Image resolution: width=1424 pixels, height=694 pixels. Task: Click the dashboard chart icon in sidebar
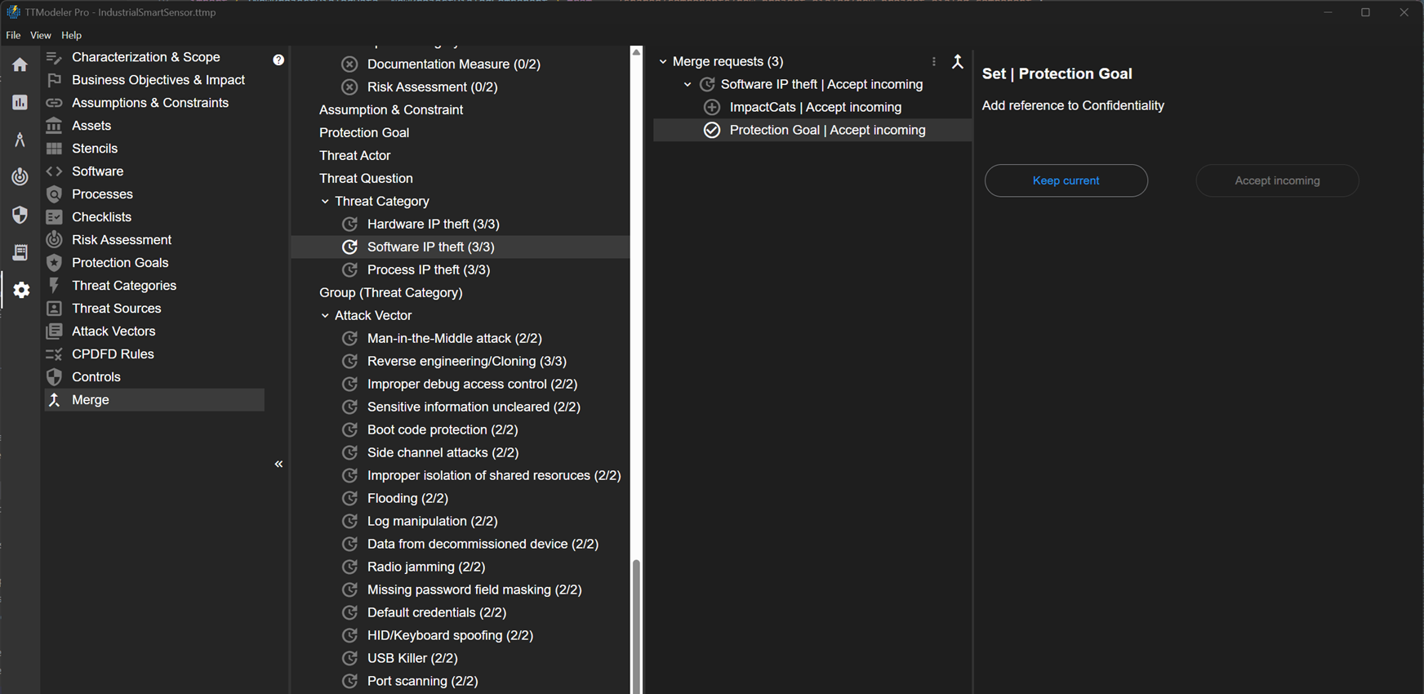(20, 102)
